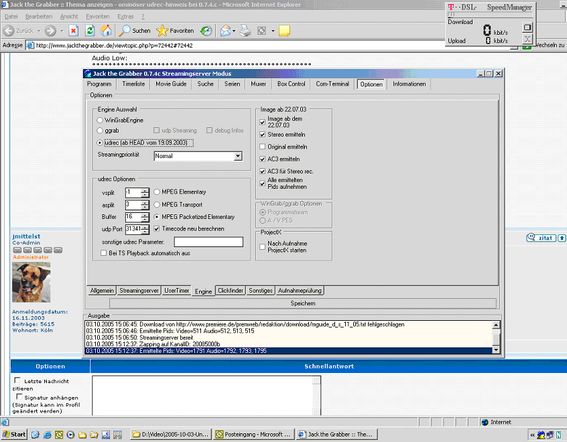Open the jmittelst user profile link
This screenshot has height=442, width=567.
(x=26, y=236)
